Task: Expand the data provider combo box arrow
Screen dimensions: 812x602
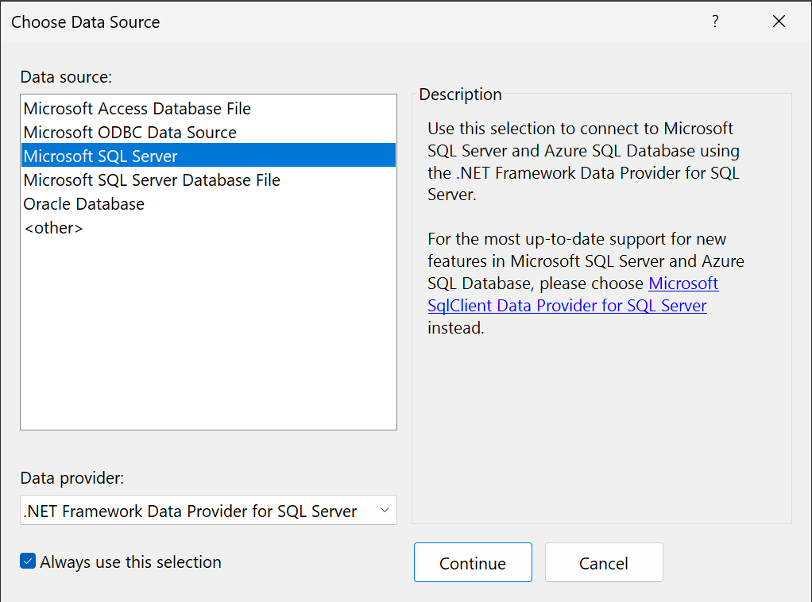Action: coord(384,510)
